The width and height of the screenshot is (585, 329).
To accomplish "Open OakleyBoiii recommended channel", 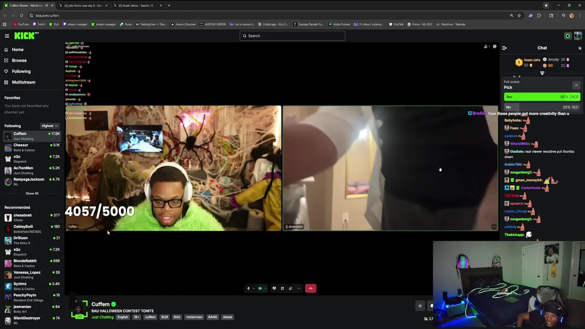I will point(32,229).
